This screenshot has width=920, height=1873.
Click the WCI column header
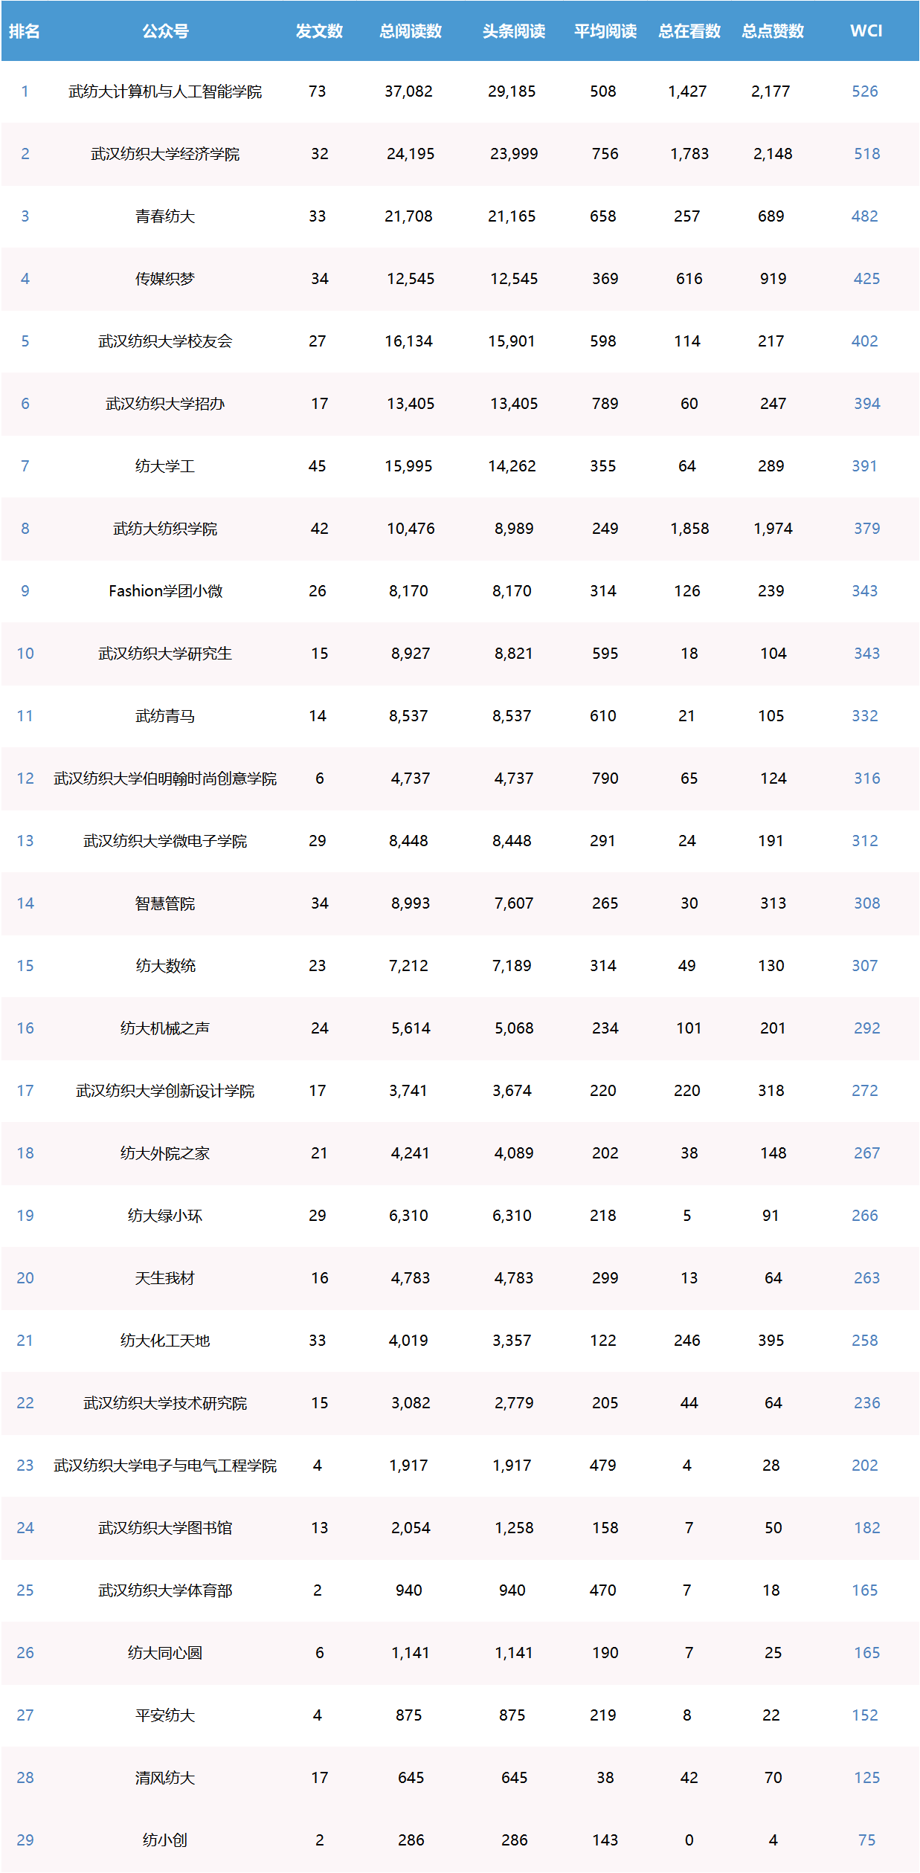(x=866, y=30)
